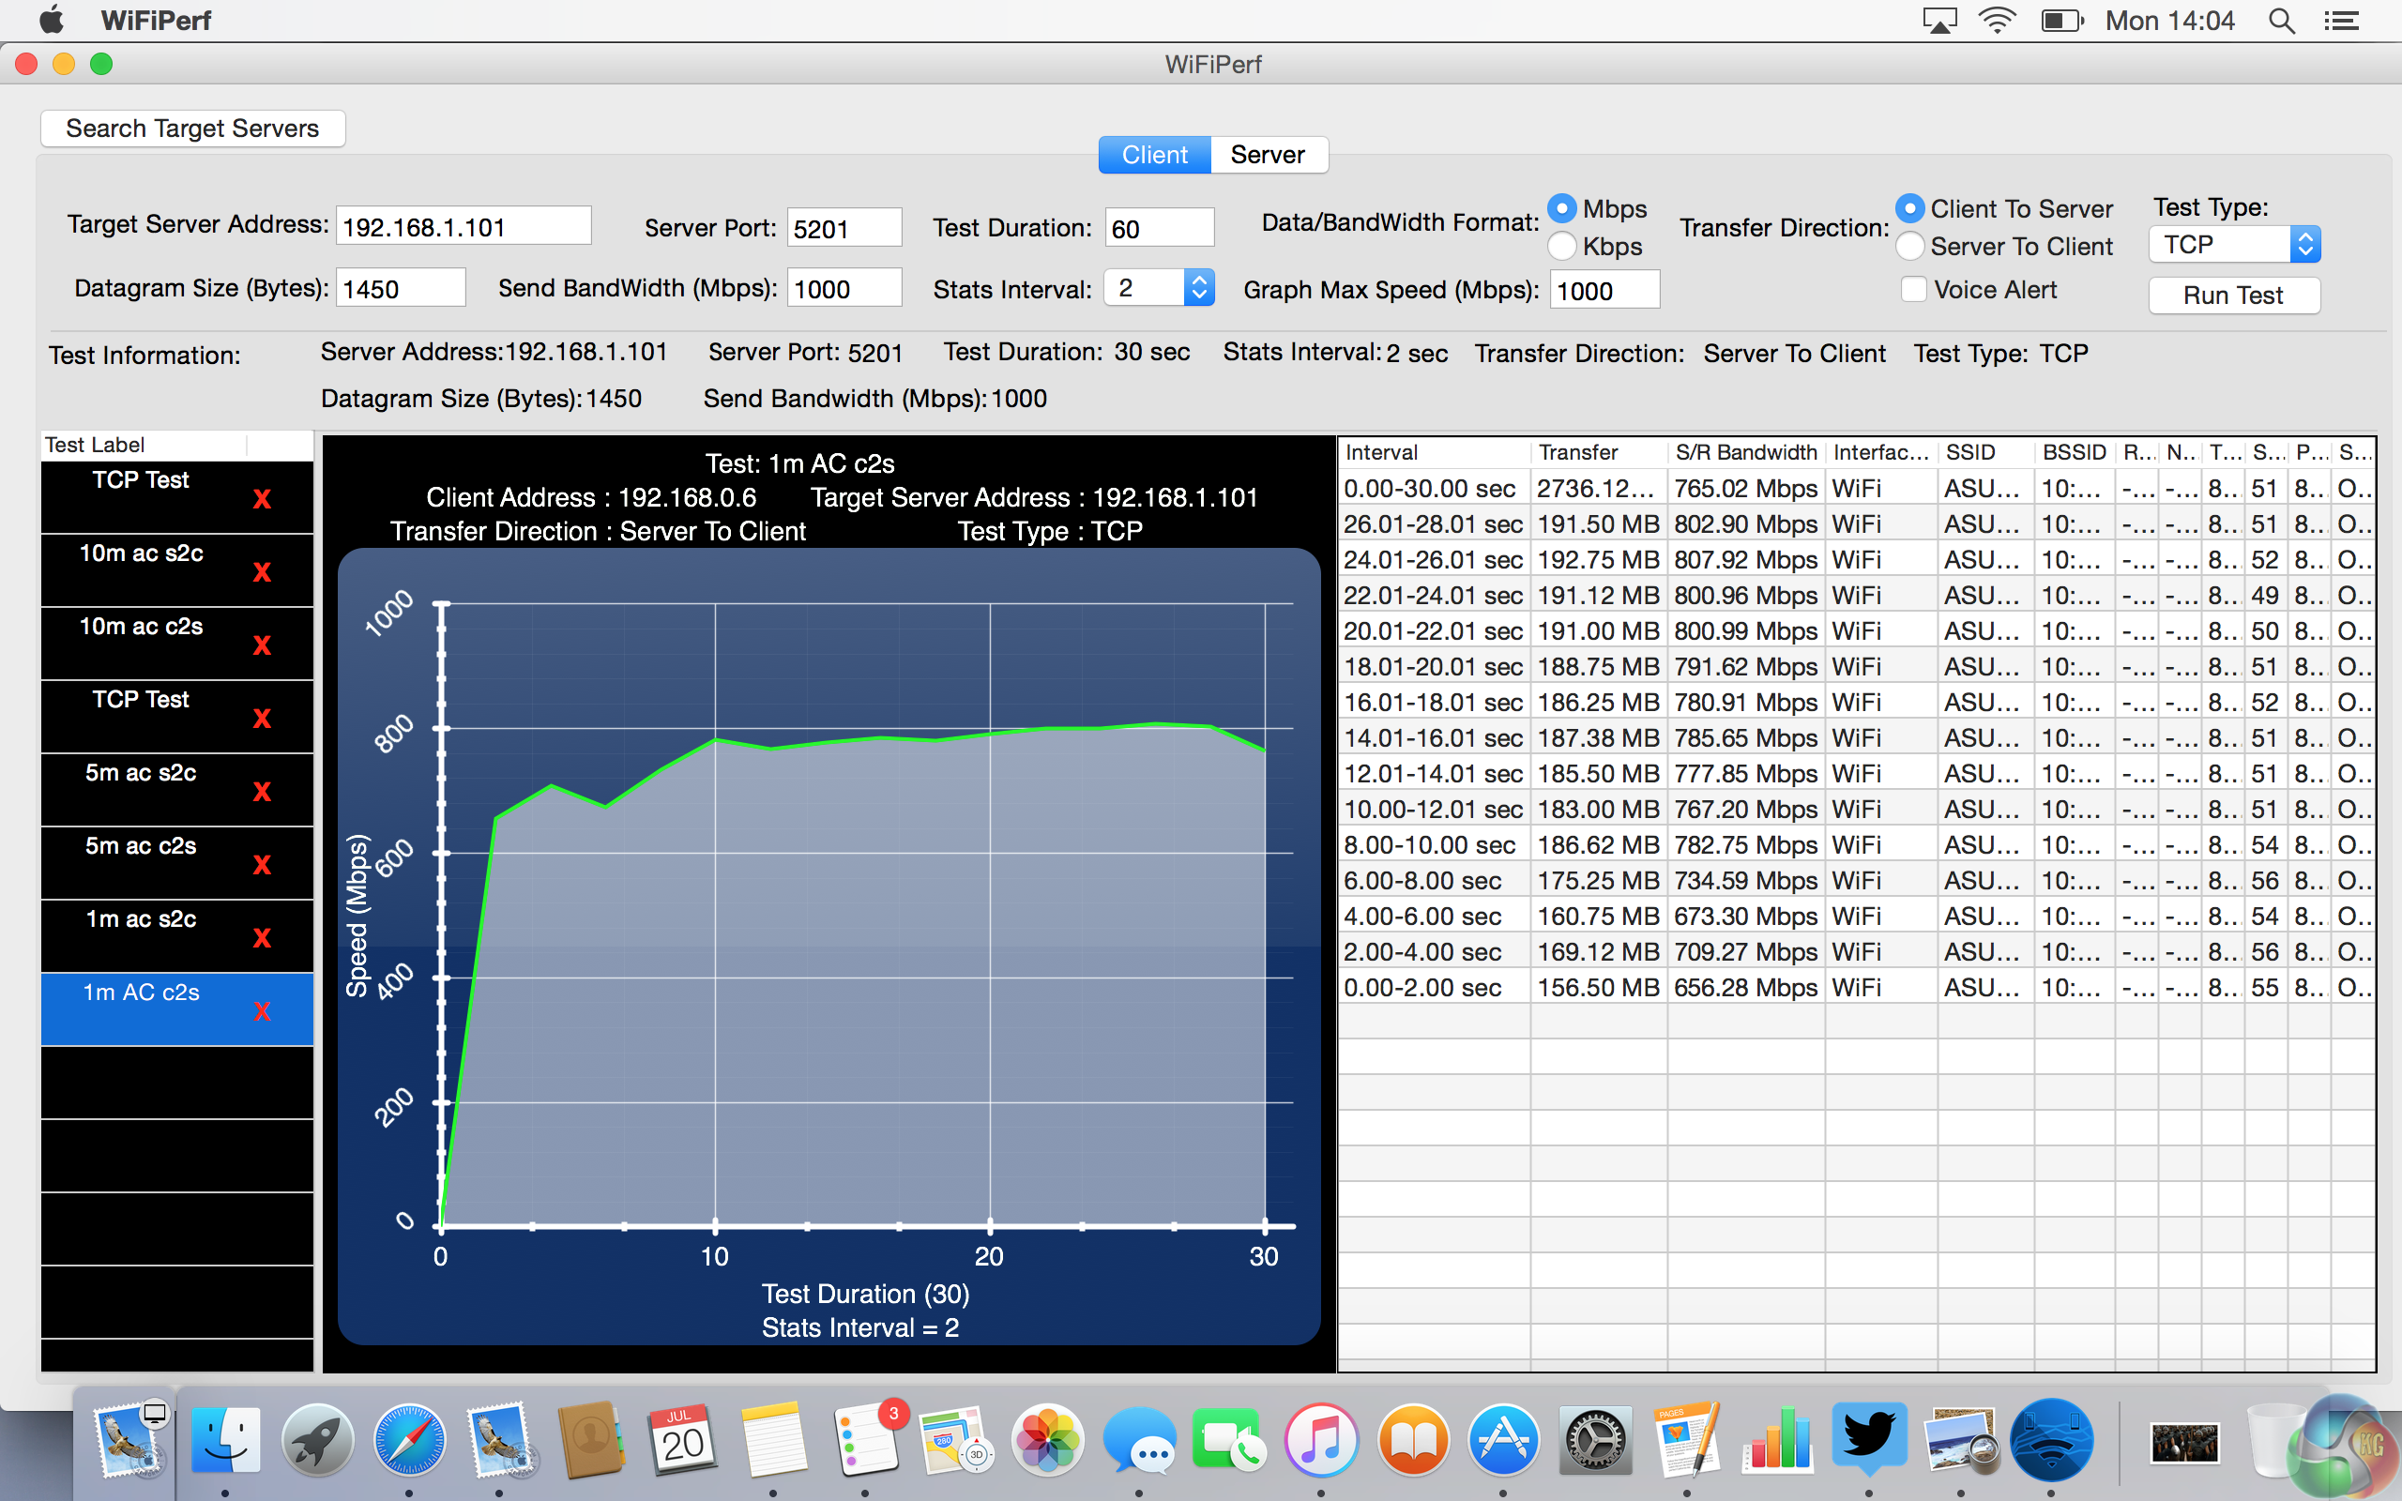2402x1501 pixels.
Task: Click red X beside 5m ac c2s
Action: (x=261, y=866)
